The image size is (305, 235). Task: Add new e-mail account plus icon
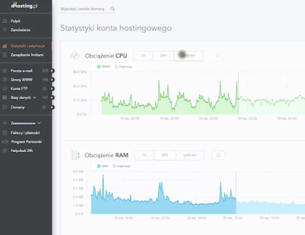52,71
